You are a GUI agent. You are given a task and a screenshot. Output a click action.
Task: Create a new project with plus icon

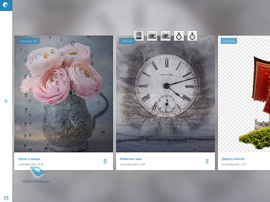coord(6,101)
